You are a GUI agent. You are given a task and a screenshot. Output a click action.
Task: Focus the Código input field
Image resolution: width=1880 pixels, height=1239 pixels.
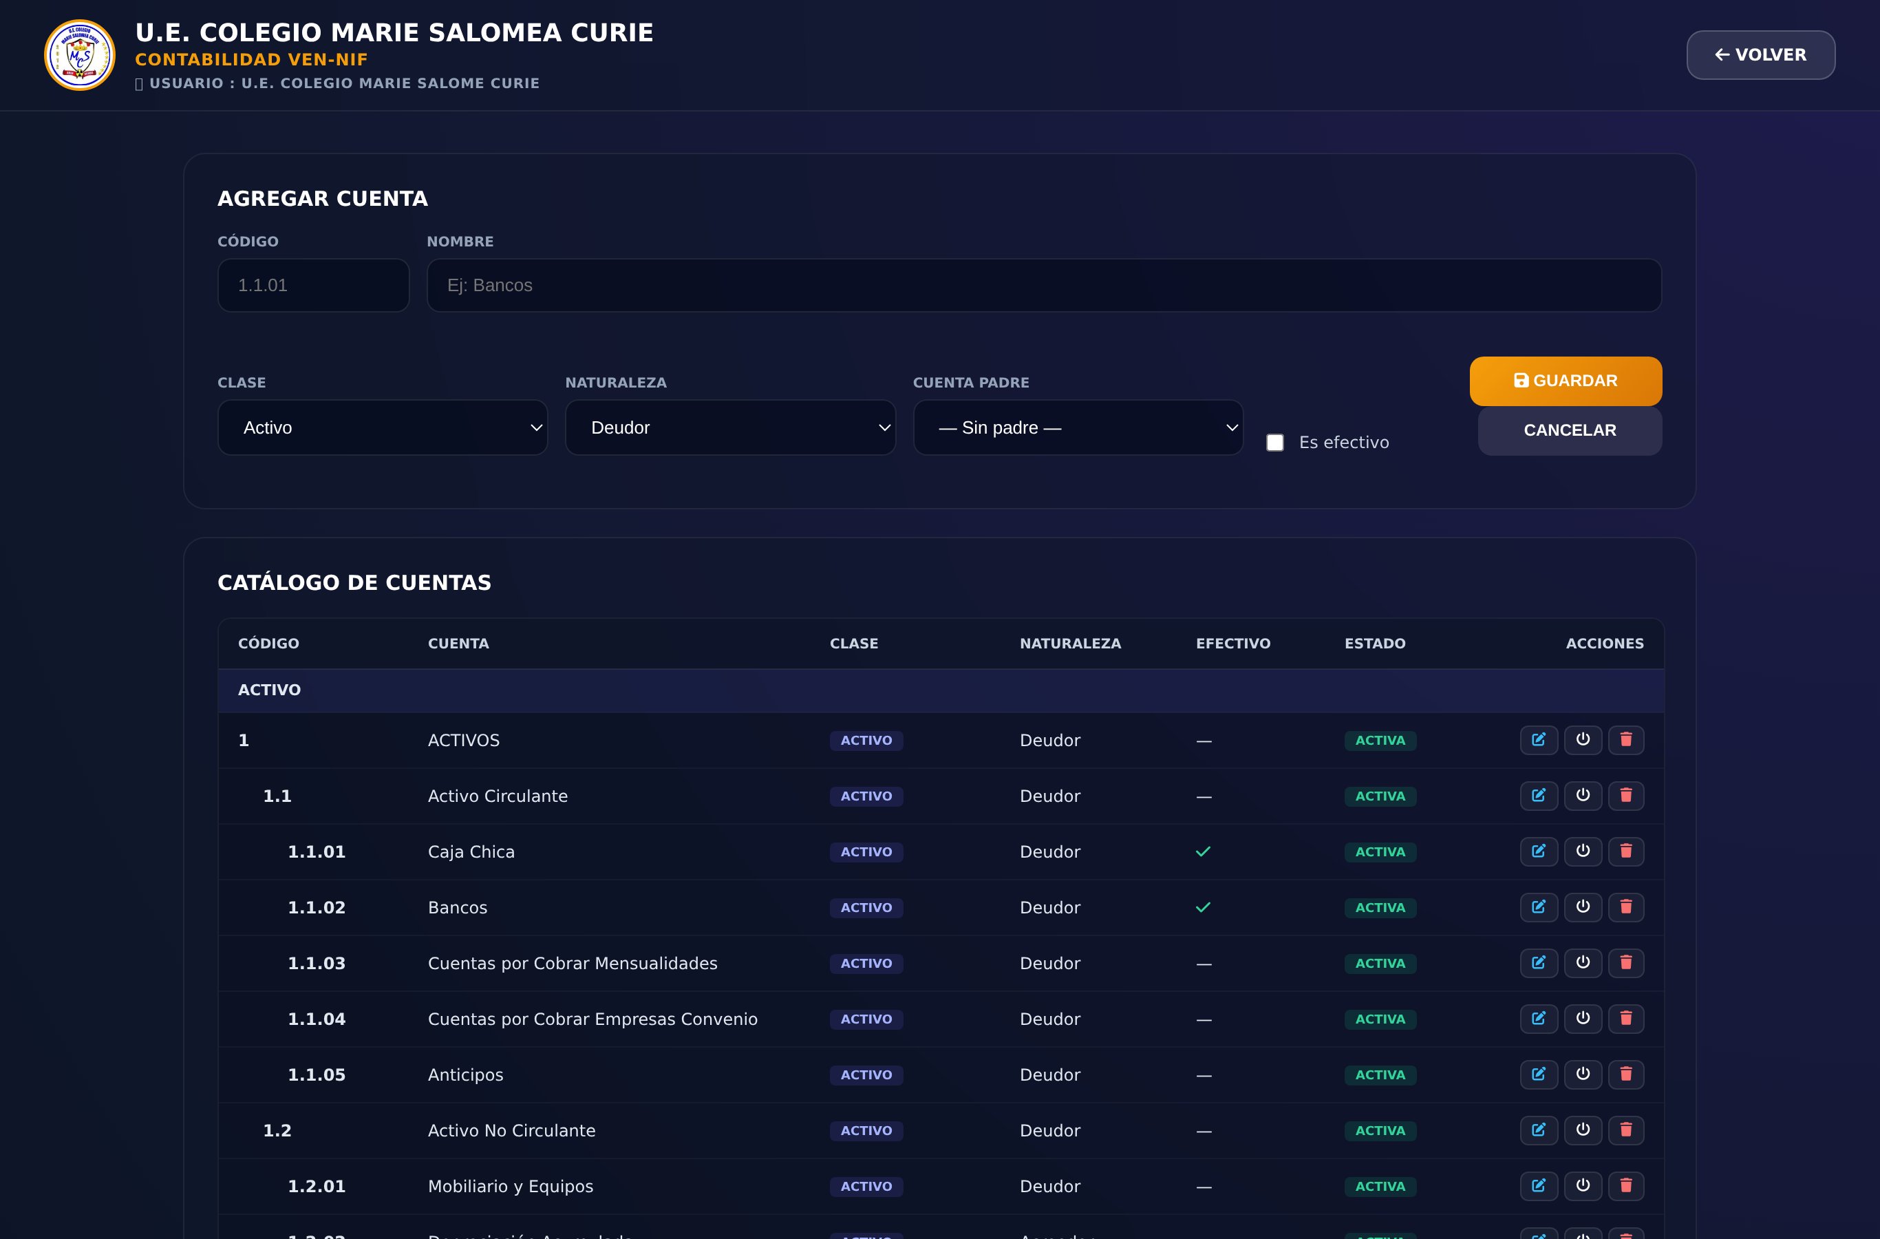[x=314, y=285]
